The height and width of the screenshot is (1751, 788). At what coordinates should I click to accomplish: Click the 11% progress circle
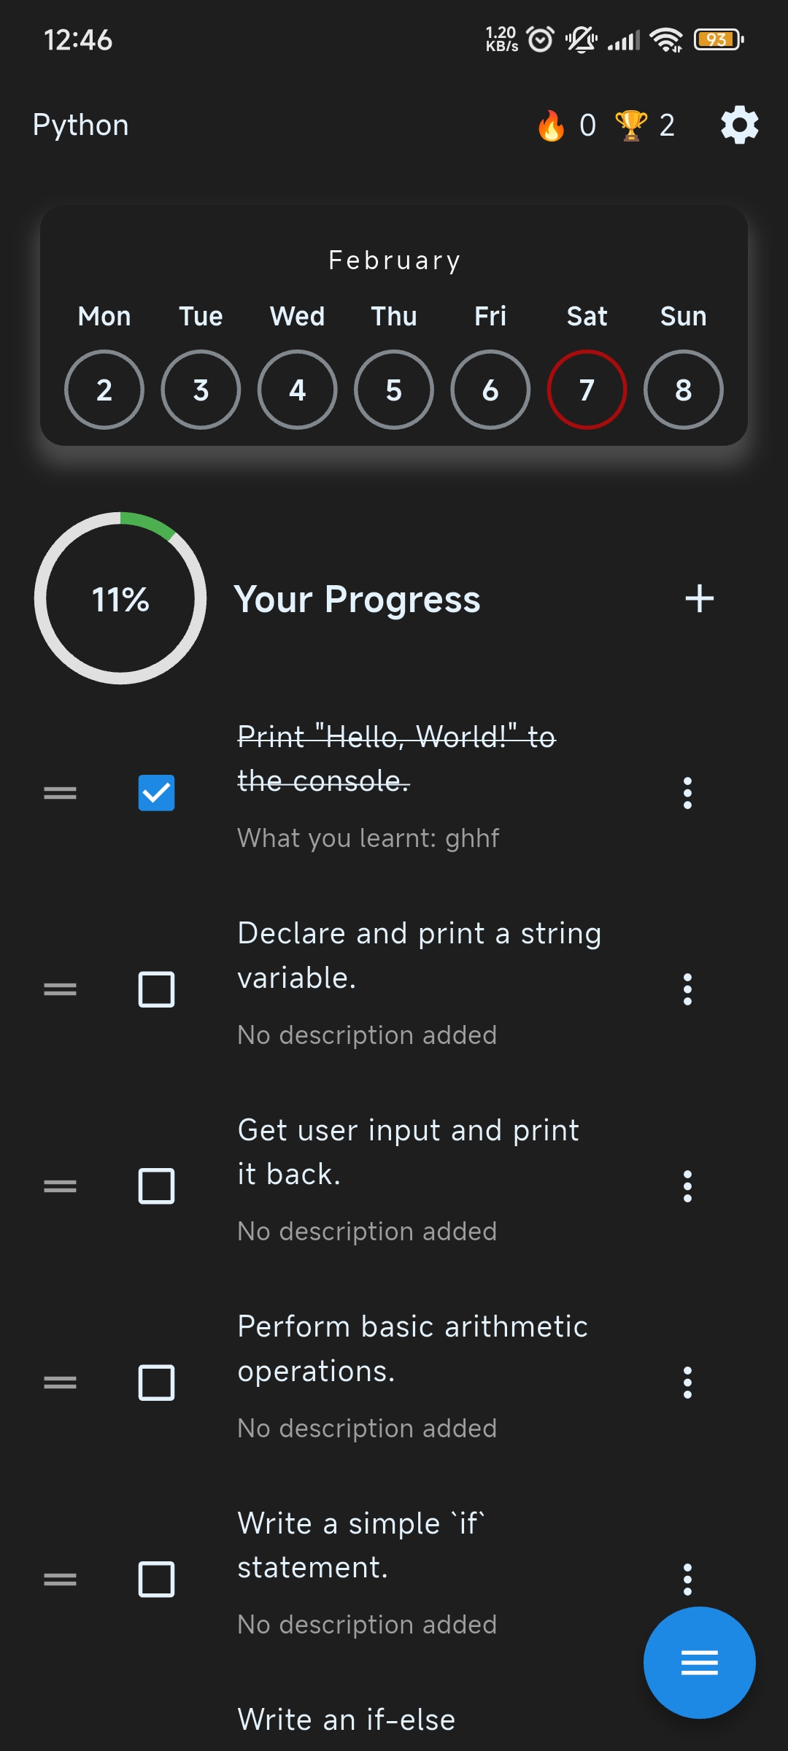tap(119, 600)
